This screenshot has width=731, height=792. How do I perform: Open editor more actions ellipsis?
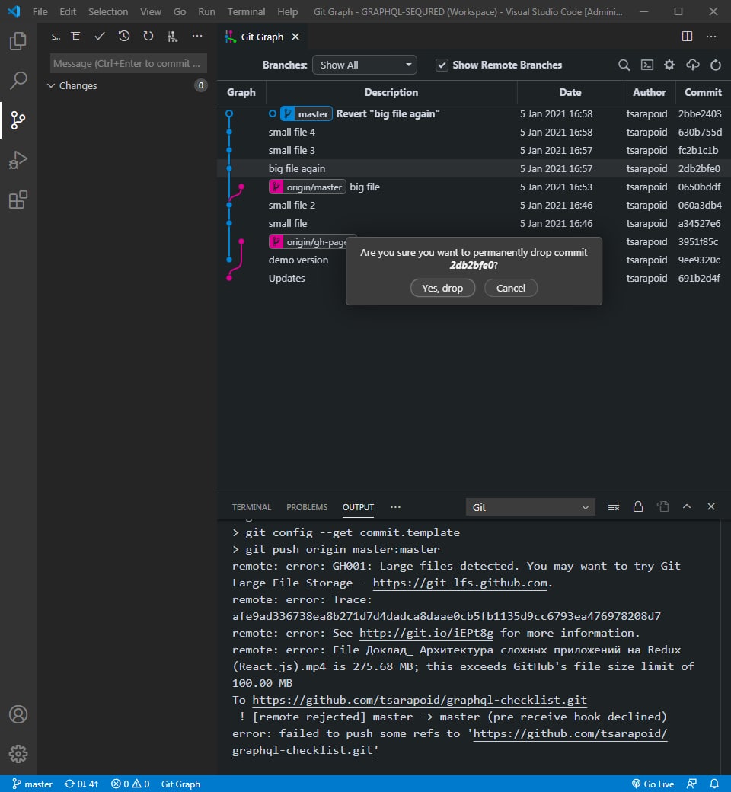[x=711, y=37]
